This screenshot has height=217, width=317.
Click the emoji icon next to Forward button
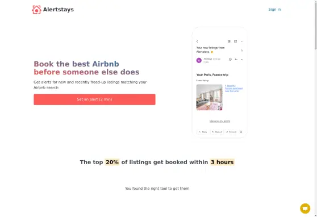point(241,132)
